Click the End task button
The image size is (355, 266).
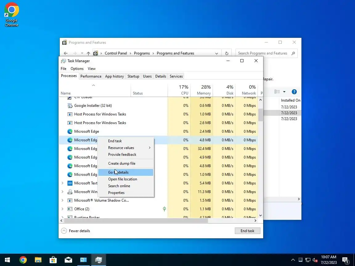[247, 231]
